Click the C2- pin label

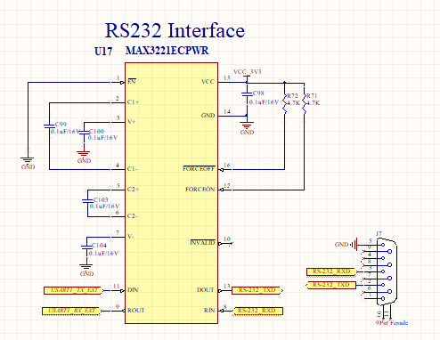coord(133,216)
